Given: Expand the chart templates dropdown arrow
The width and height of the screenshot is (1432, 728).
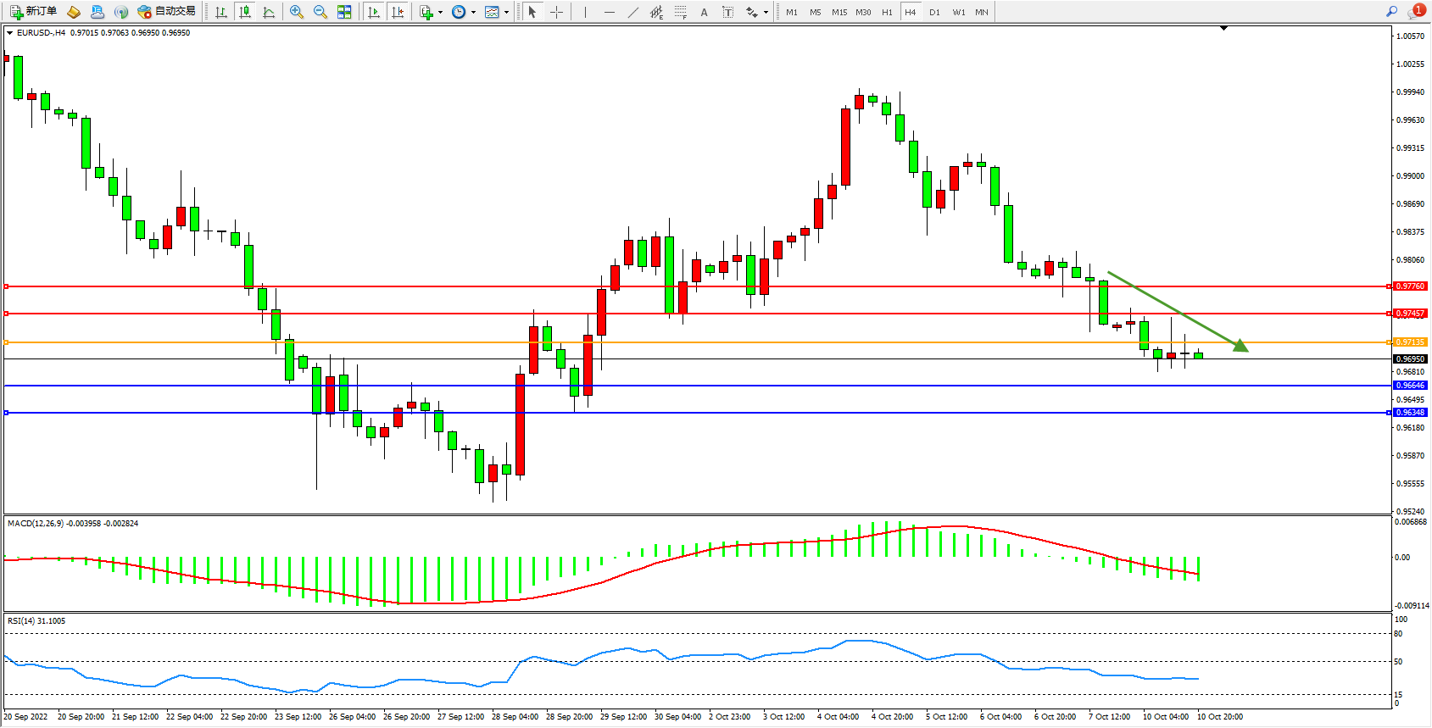Looking at the screenshot, I should pos(506,12).
